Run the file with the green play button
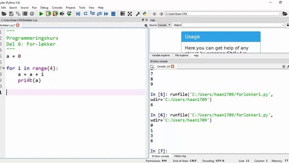Image resolution: width=289 pixels, height=163 pixels. click(41, 14)
